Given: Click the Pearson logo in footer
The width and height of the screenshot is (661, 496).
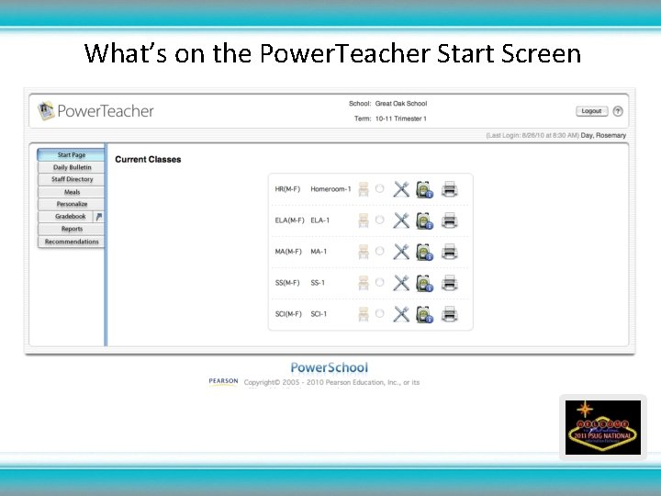Looking at the screenshot, I should pos(223,381).
